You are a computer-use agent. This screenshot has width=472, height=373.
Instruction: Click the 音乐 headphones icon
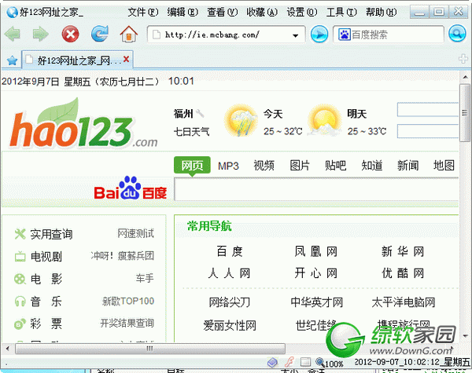[20, 302]
